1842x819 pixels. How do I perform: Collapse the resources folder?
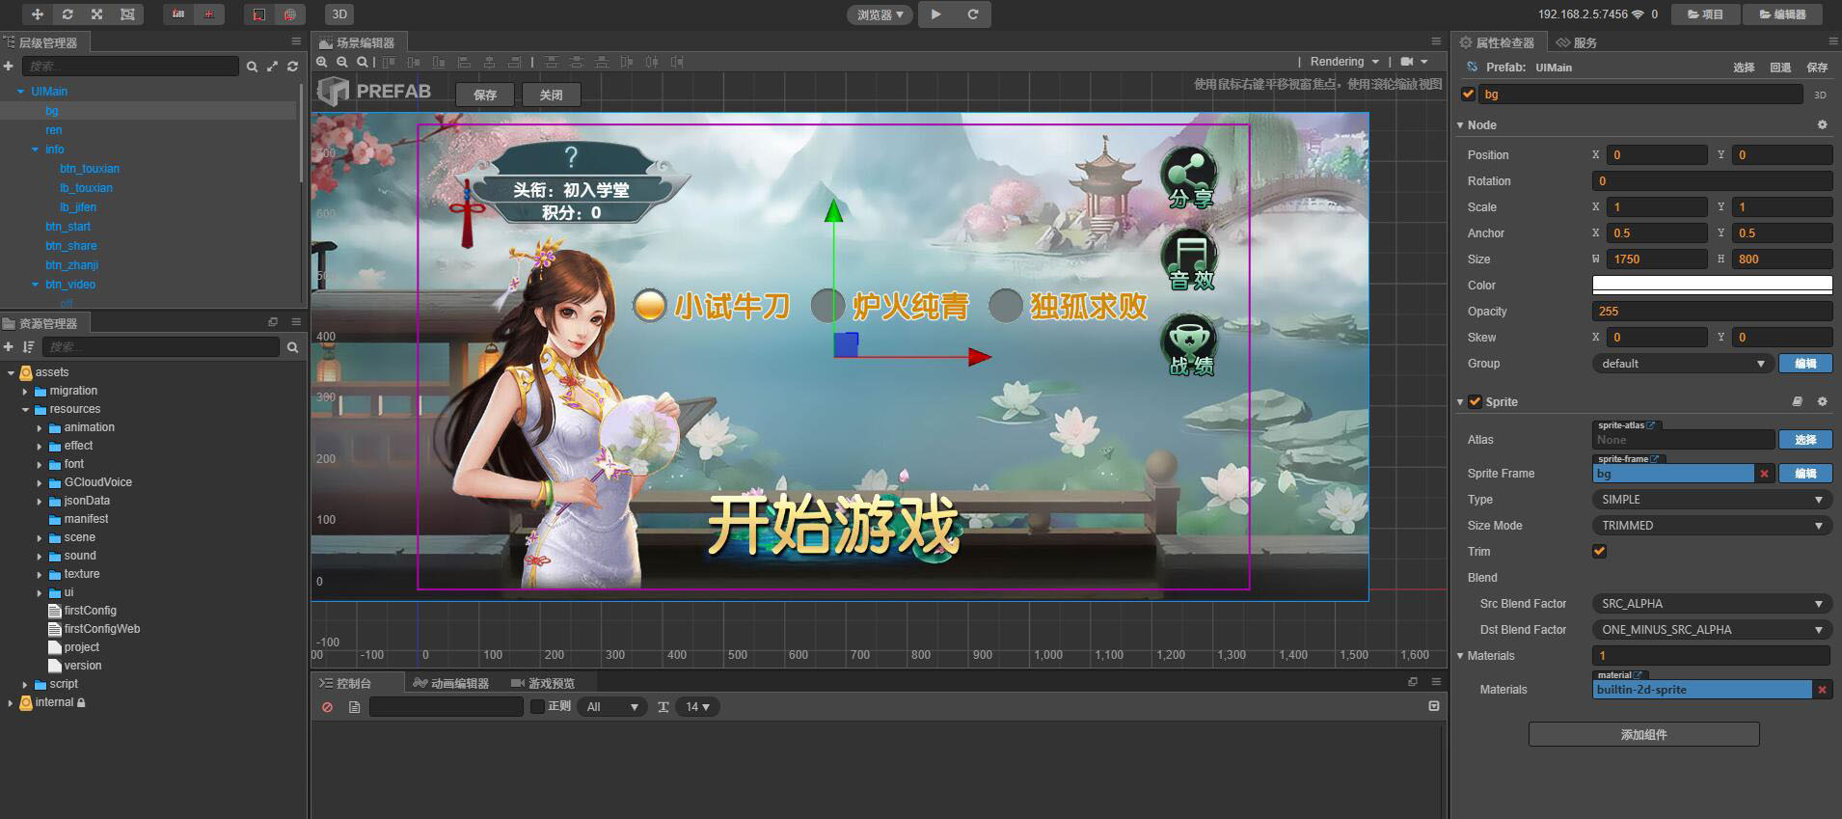point(25,410)
